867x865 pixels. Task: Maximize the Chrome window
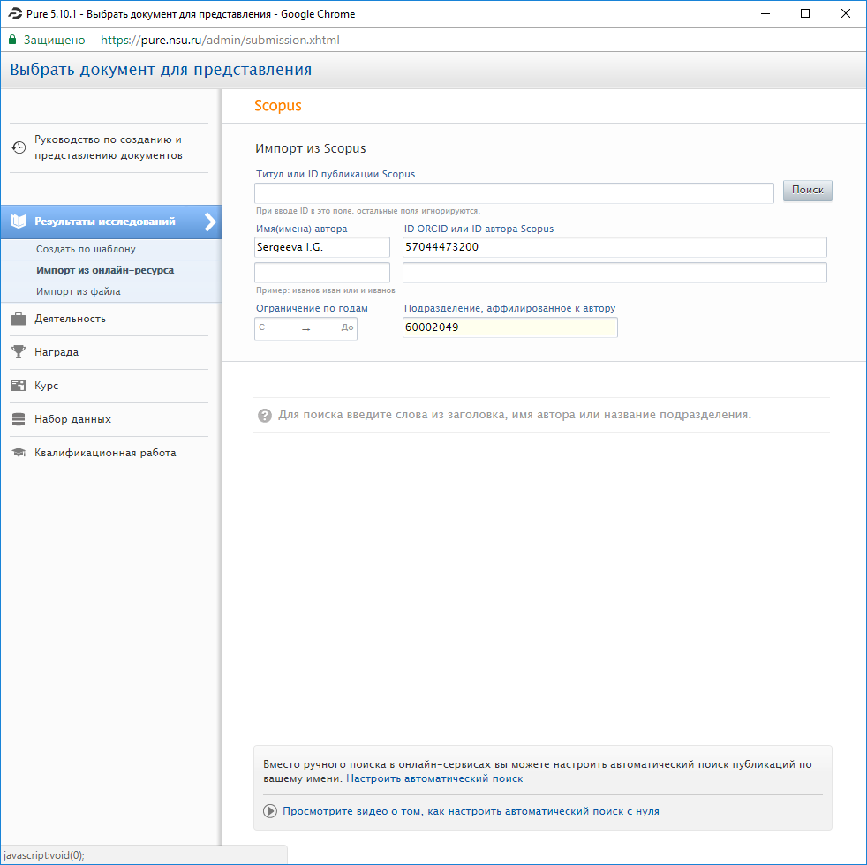[x=805, y=14]
